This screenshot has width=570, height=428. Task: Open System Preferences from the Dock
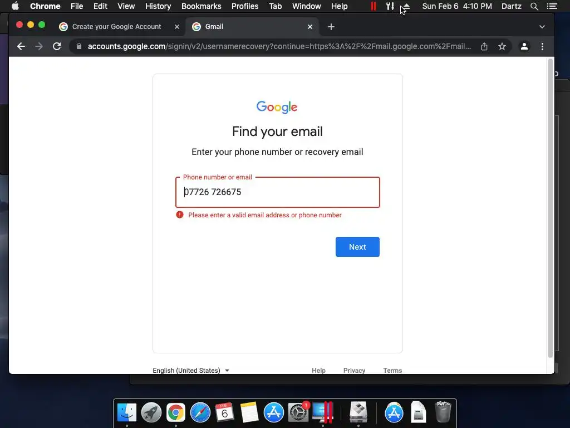coord(298,413)
